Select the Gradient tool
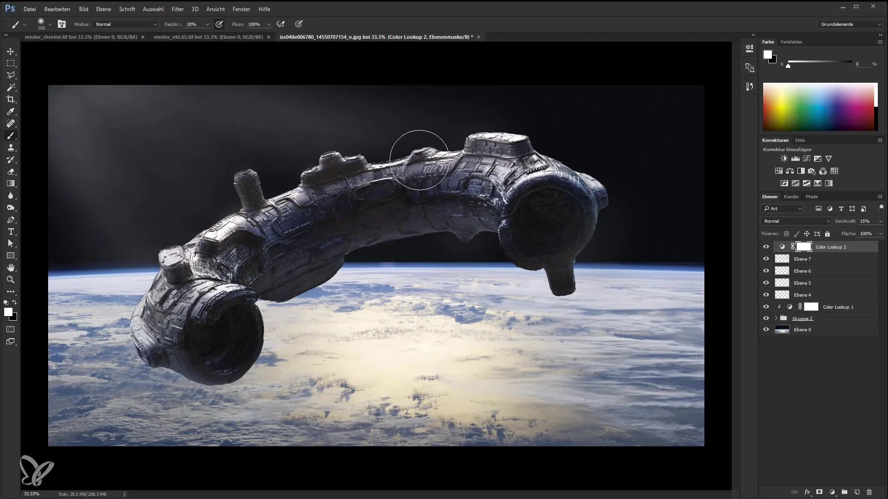 point(11,183)
